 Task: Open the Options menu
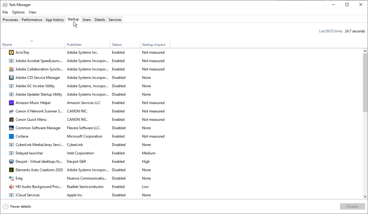tap(18, 12)
